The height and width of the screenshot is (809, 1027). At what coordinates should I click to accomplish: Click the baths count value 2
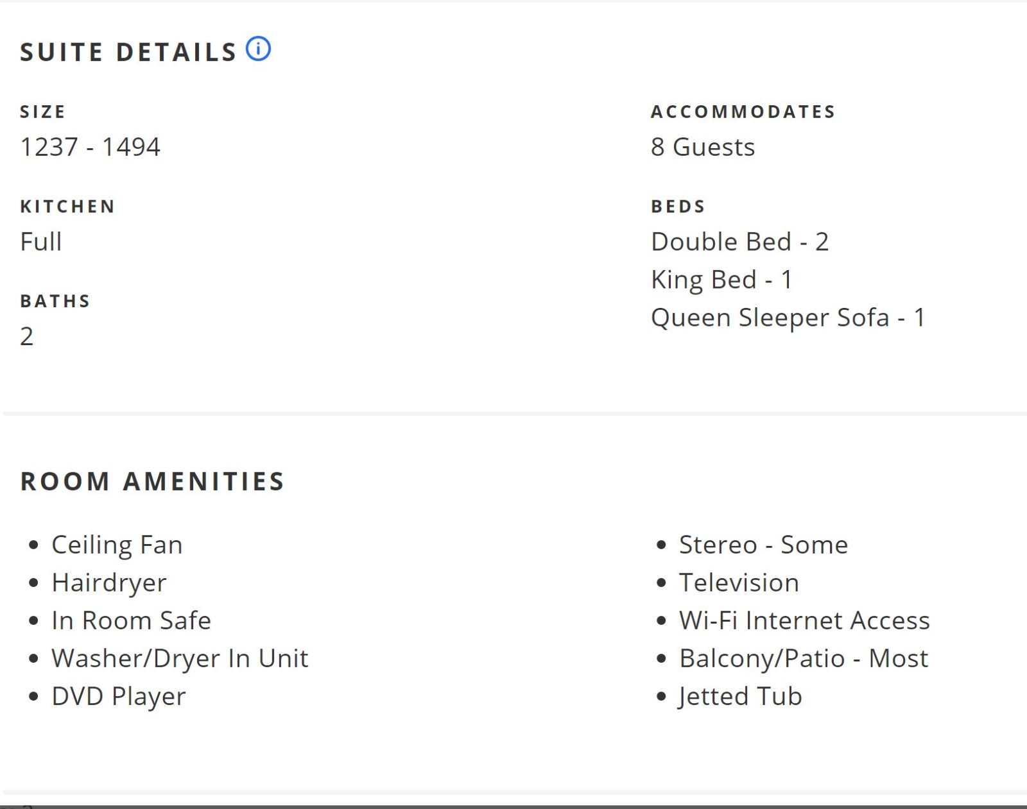pyautogui.click(x=26, y=336)
